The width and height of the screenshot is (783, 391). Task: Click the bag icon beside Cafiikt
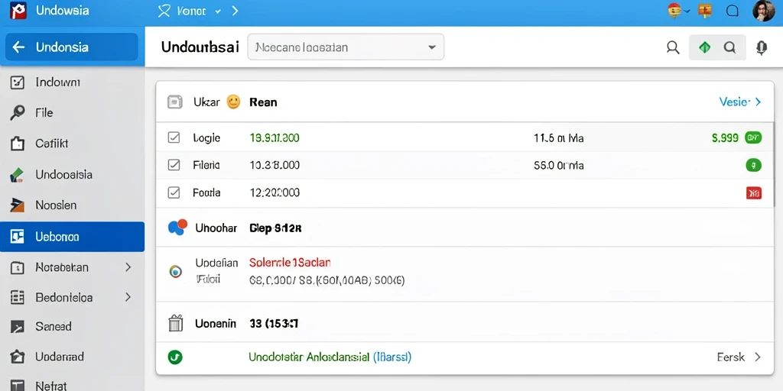pyautogui.click(x=17, y=144)
